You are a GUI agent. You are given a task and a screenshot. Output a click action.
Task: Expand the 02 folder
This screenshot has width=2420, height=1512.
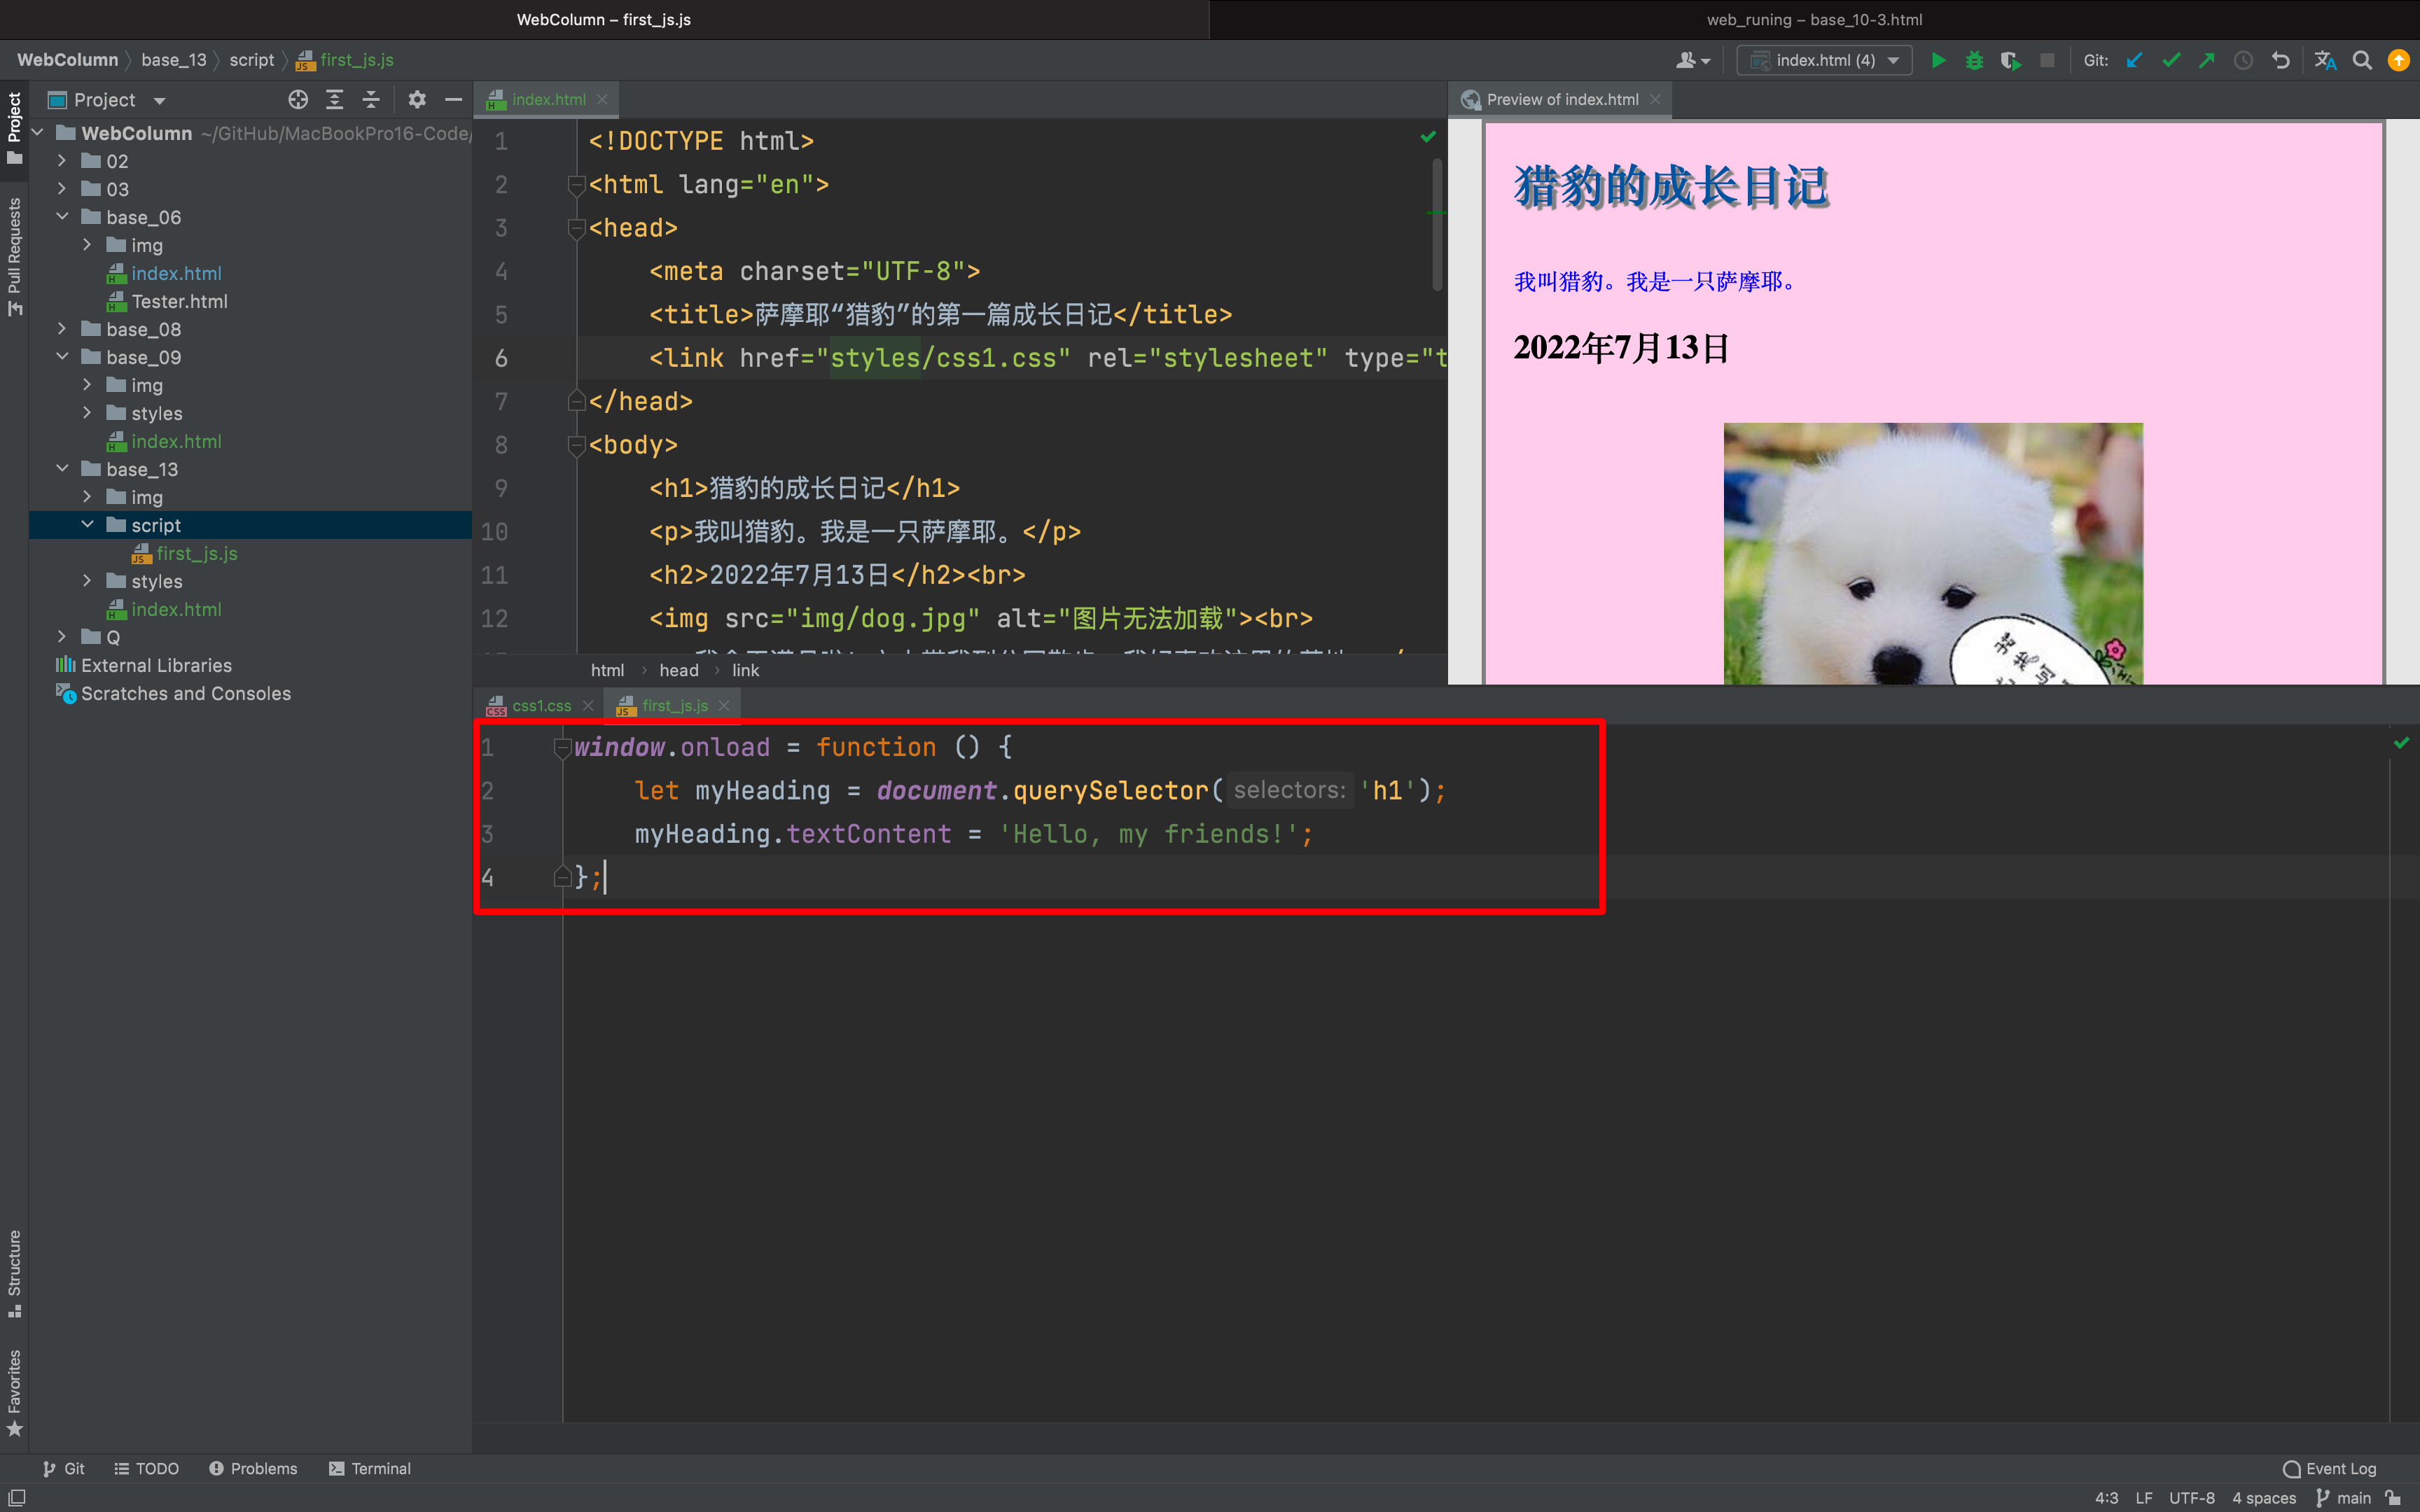pyautogui.click(x=62, y=160)
